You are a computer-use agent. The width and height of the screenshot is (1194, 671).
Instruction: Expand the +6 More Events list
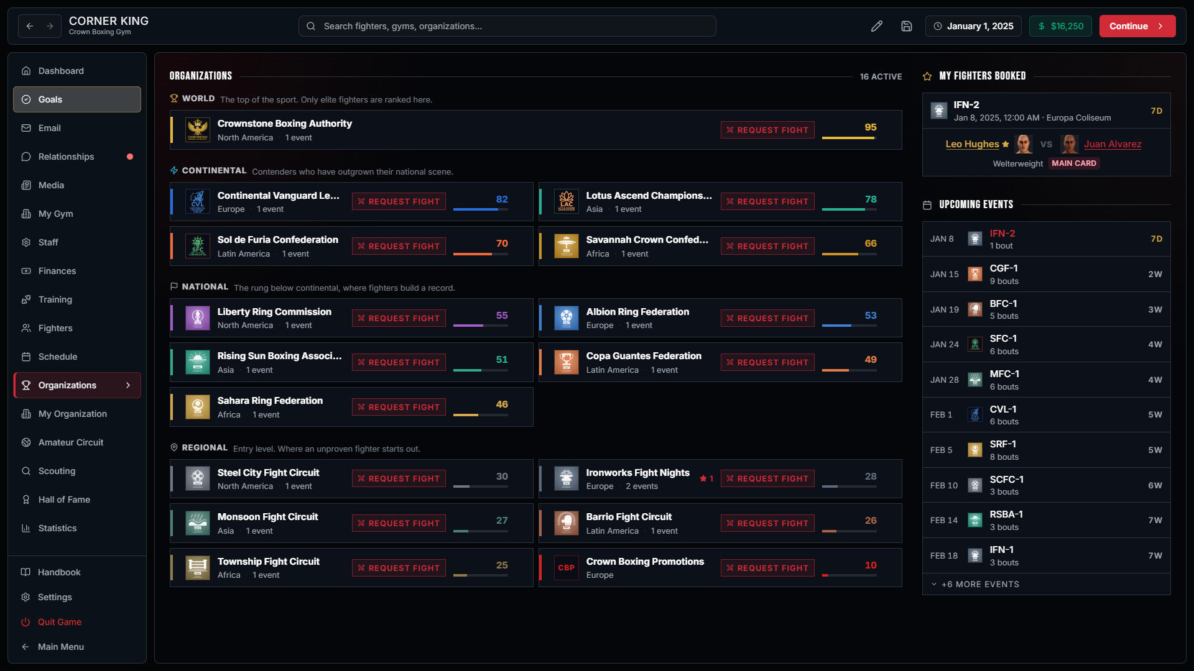[x=1047, y=584]
